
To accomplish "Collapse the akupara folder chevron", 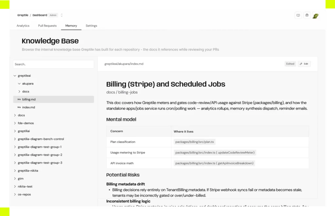I will [x=19, y=84].
